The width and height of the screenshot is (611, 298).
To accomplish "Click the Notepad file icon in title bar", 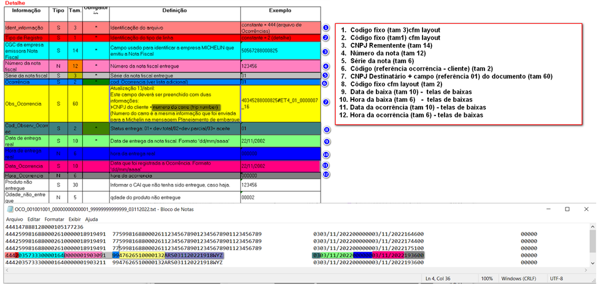I will (10, 209).
